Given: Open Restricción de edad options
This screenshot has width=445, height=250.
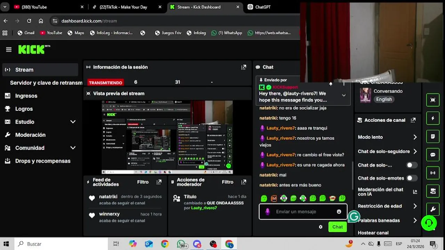Looking at the screenshot, I should (387, 206).
